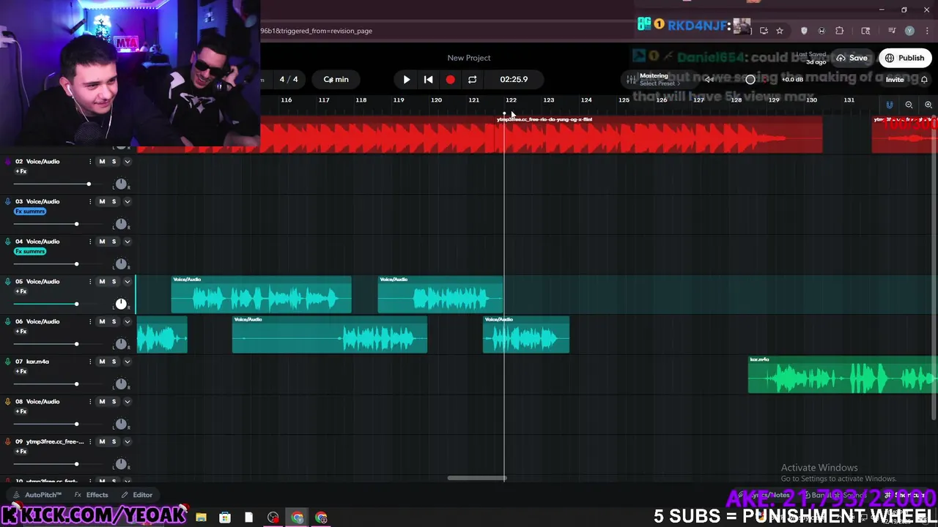Screen dimensions: 938x527
Task: Open the three-dot menu of track 05
Action: click(x=90, y=282)
